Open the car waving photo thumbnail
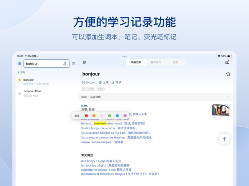The width and height of the screenshot is (249, 186). click(x=221, y=111)
